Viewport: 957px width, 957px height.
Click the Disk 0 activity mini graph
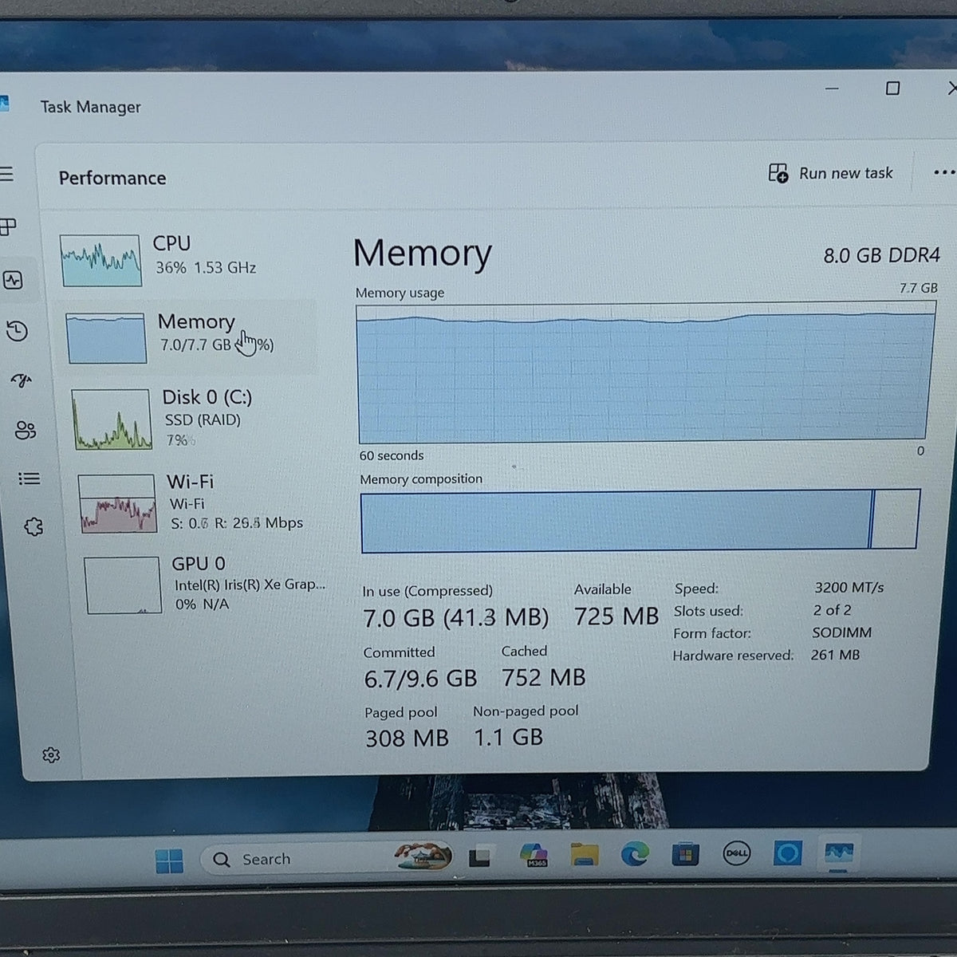point(112,419)
